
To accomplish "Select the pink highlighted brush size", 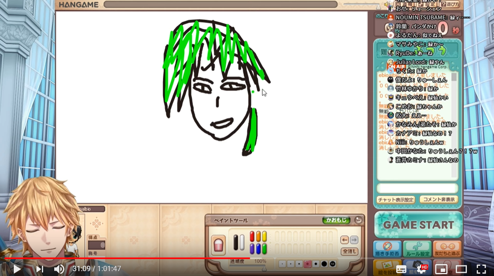I will point(308,264).
